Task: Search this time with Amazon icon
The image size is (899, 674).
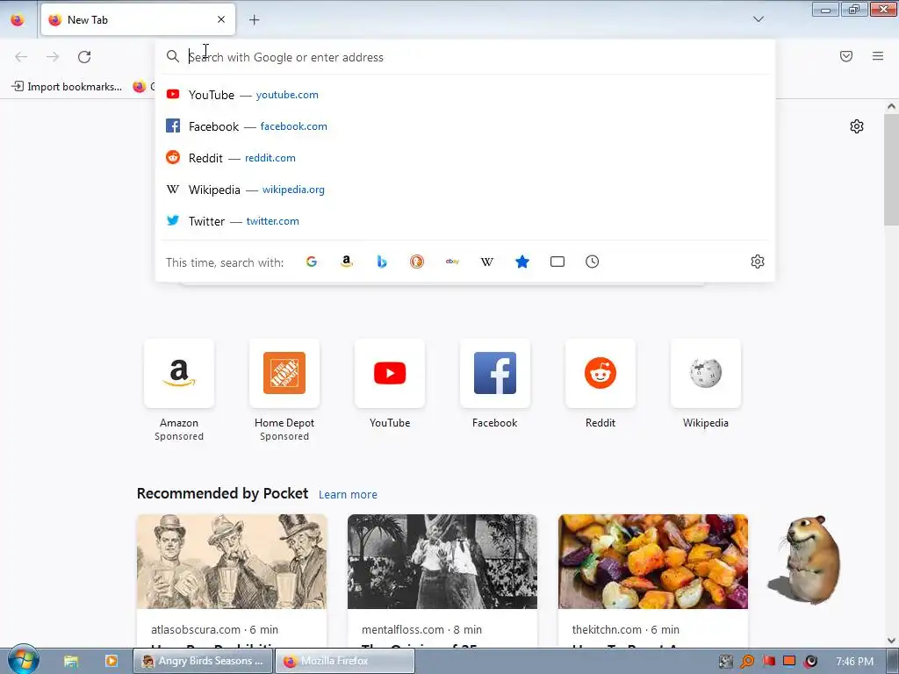Action: [x=346, y=262]
